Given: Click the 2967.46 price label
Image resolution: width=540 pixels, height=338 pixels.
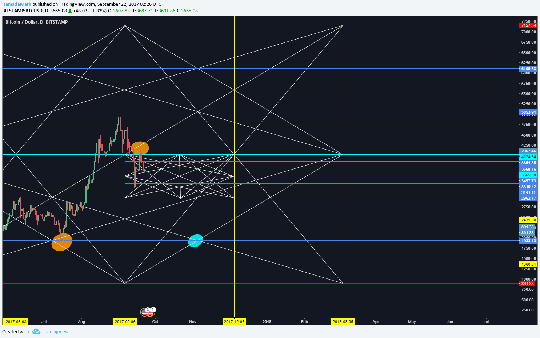Looking at the screenshot, I should click(528, 151).
